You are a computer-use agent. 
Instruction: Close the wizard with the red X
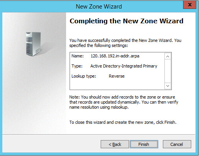click(190, 5)
